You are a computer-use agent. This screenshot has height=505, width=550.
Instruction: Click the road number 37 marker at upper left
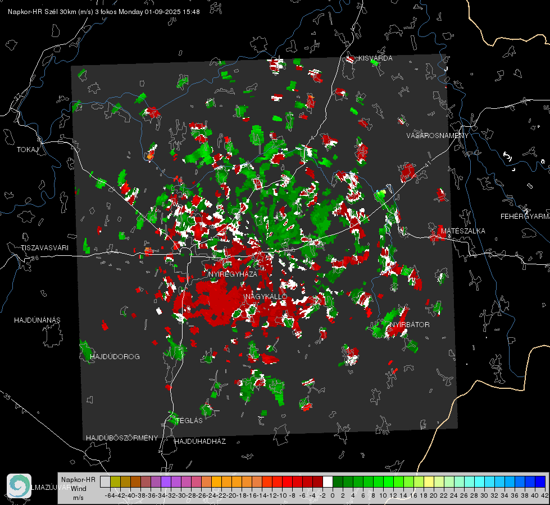click(18, 96)
